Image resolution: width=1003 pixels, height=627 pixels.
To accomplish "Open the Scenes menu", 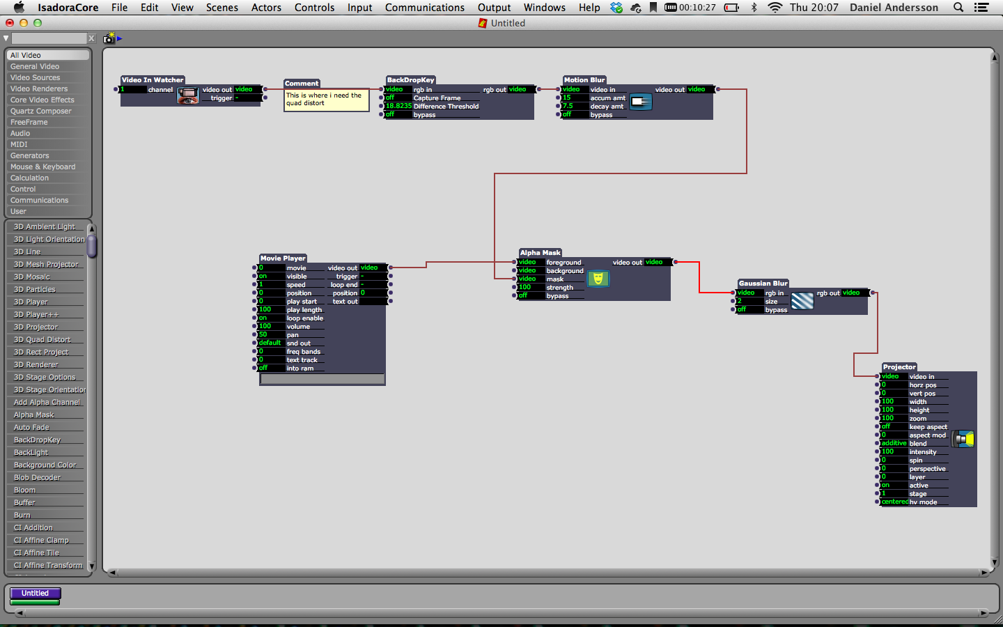I will point(221,8).
